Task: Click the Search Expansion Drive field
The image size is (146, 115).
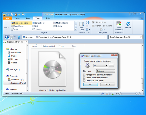Action: click(x=126, y=37)
